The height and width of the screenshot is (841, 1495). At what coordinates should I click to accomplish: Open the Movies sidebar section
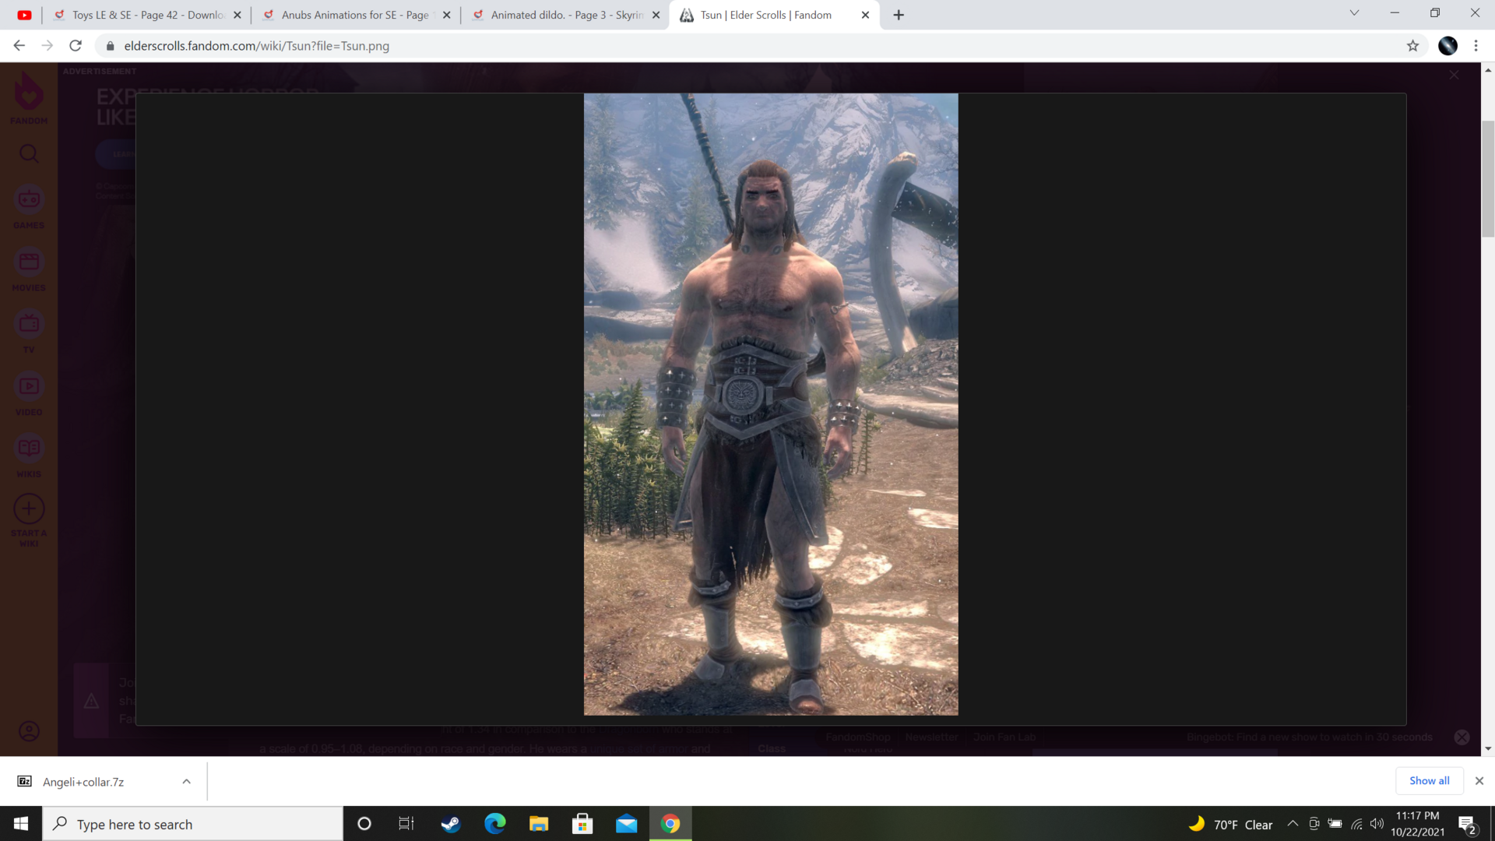tap(29, 270)
